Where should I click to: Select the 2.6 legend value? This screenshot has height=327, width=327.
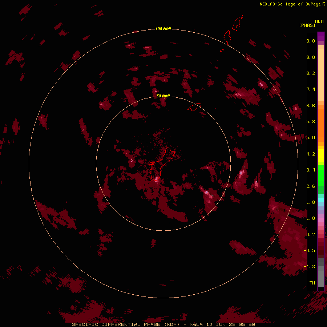point(311,186)
